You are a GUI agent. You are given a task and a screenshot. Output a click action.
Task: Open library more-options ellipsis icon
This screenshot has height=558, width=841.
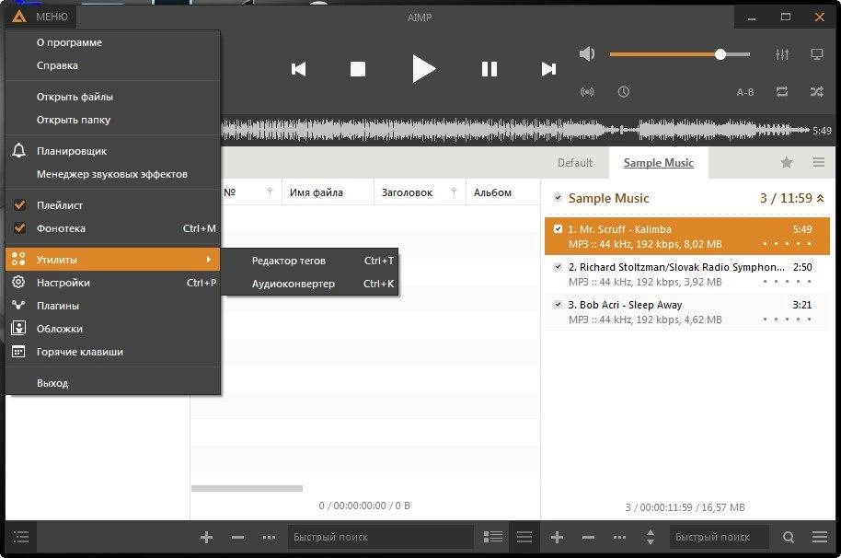coord(270,537)
